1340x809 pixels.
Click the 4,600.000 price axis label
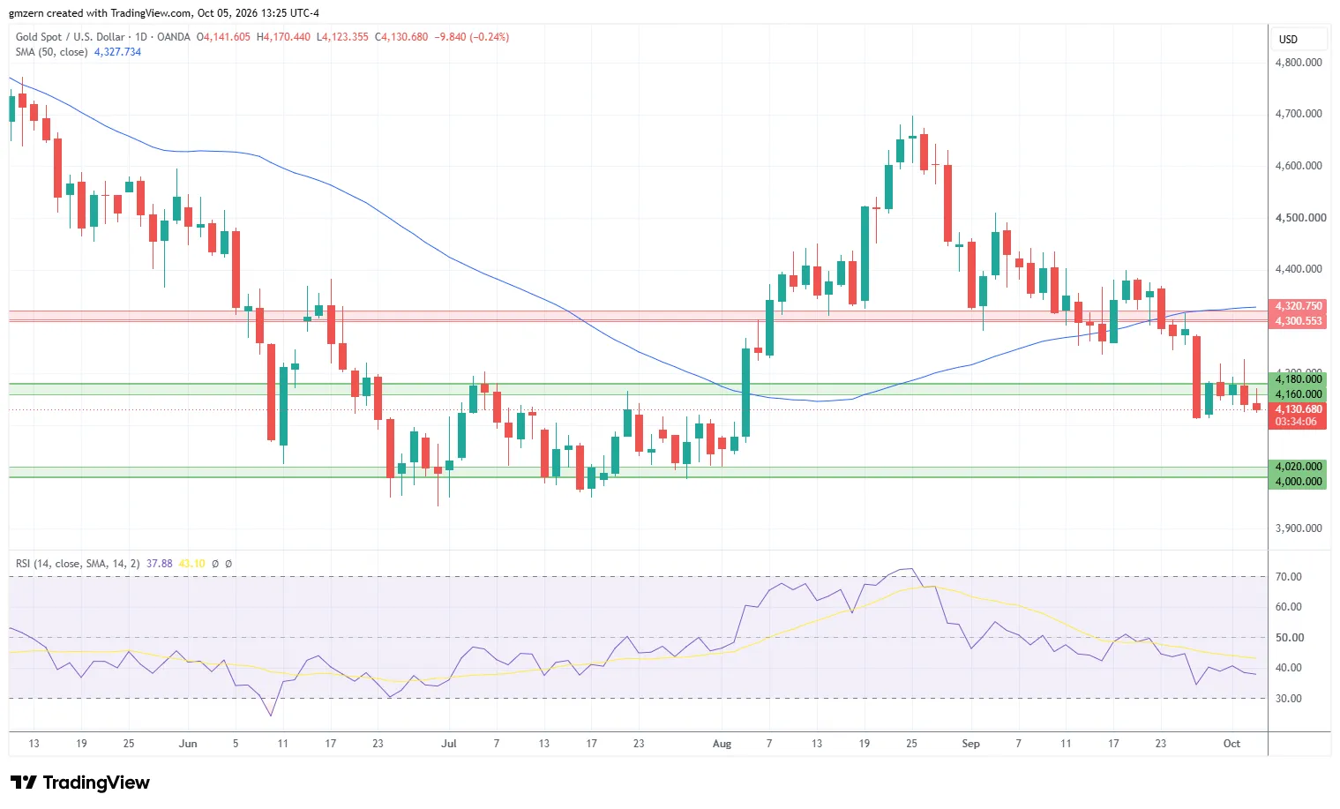1299,166
